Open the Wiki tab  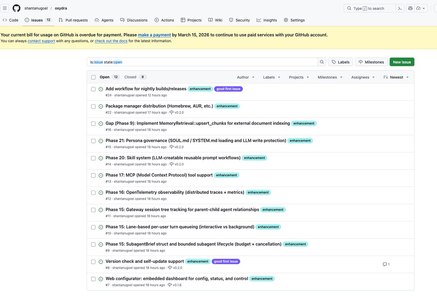215,20
